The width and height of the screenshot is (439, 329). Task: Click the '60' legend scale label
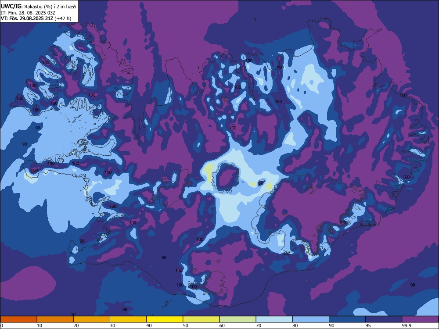[x=222, y=325]
